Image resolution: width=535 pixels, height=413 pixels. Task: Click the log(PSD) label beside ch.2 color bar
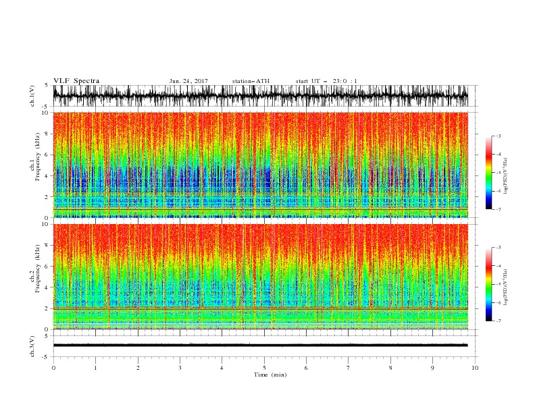coord(505,287)
